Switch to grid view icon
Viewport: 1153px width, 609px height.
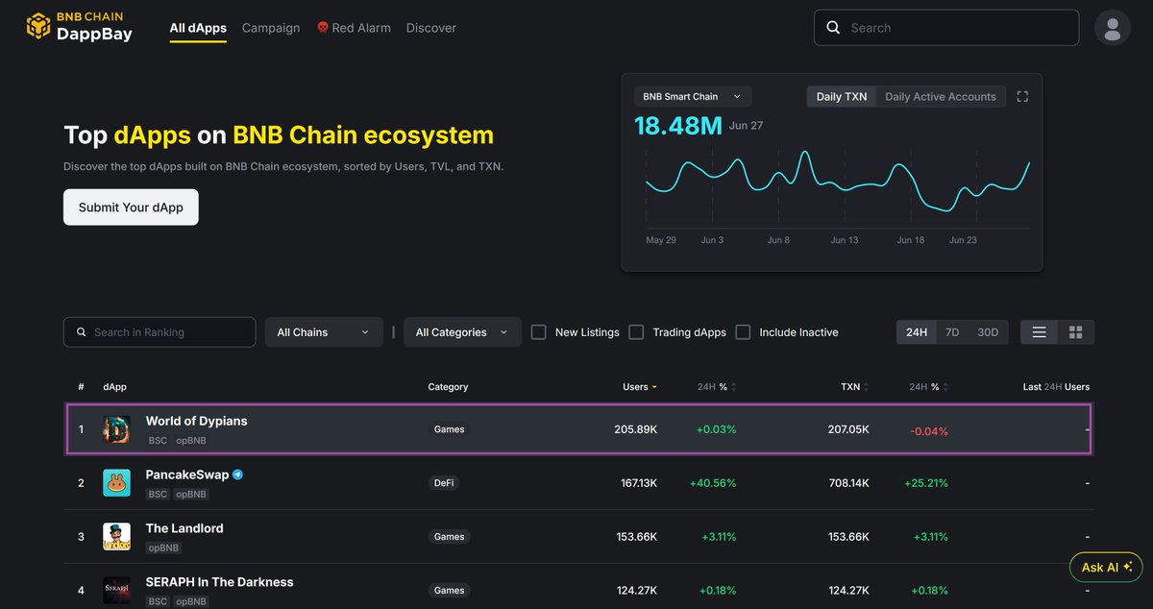point(1075,332)
